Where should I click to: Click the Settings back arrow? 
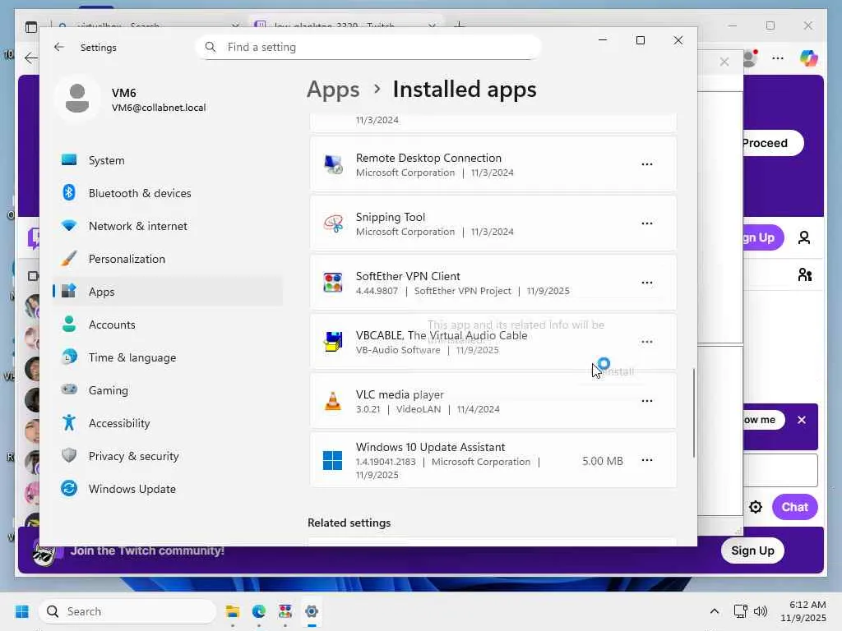[59, 47]
